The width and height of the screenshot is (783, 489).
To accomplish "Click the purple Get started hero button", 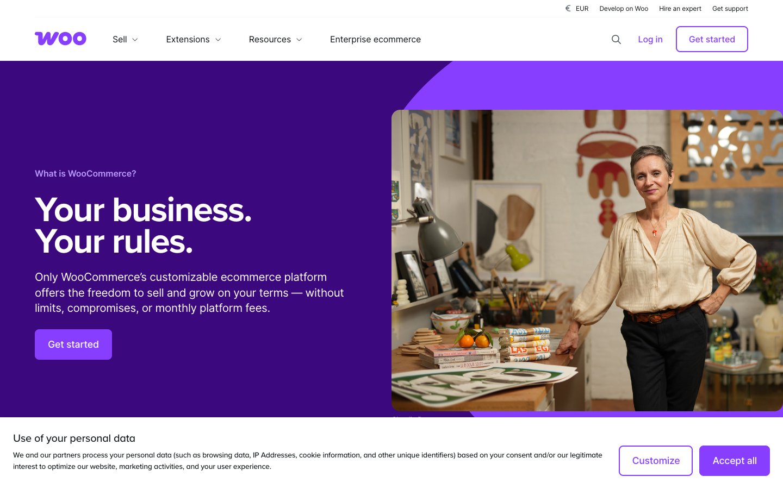I will (x=73, y=344).
